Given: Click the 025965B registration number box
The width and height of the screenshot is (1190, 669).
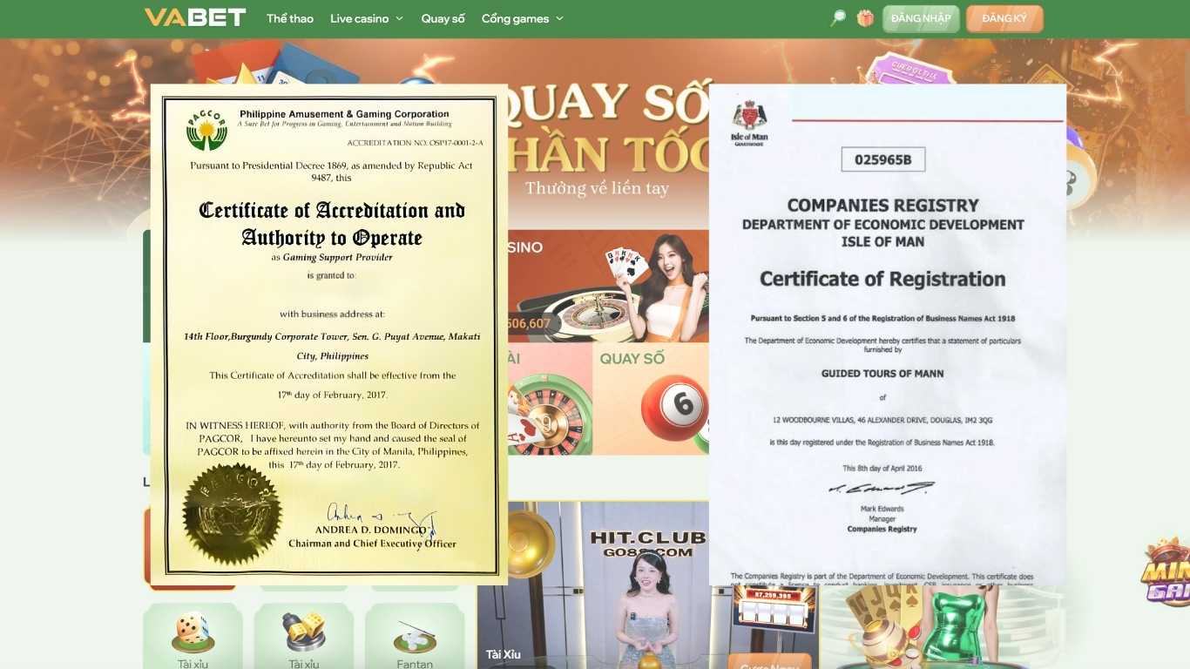Looking at the screenshot, I should 882,159.
